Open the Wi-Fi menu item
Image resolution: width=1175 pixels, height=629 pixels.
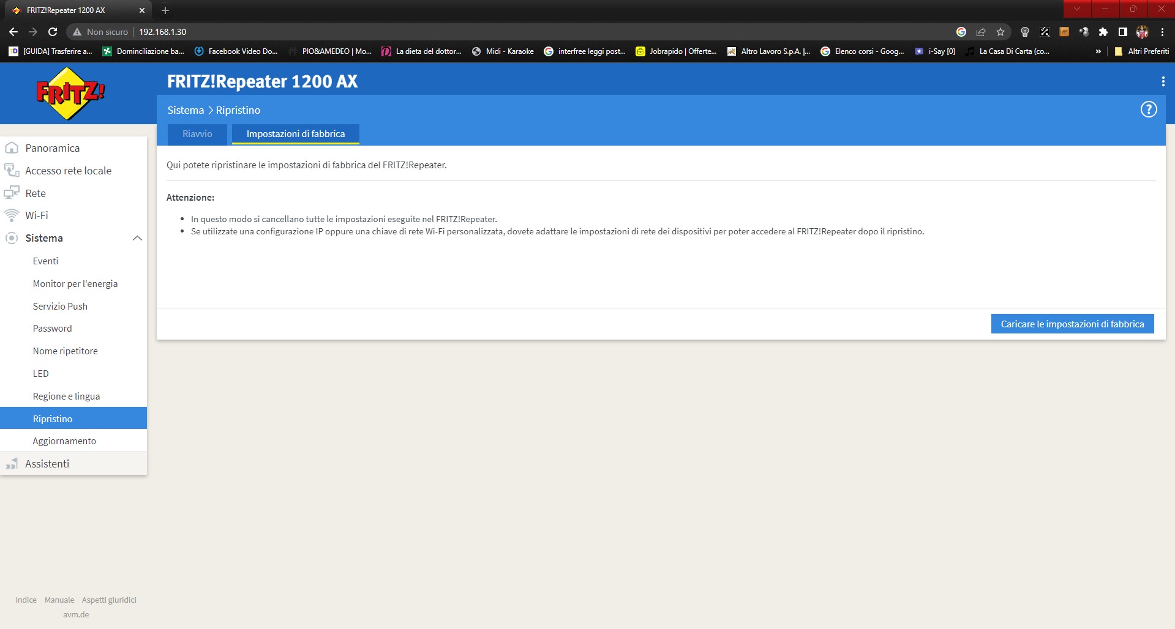pyautogui.click(x=73, y=215)
